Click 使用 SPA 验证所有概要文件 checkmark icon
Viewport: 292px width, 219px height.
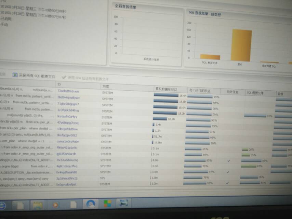[64, 78]
